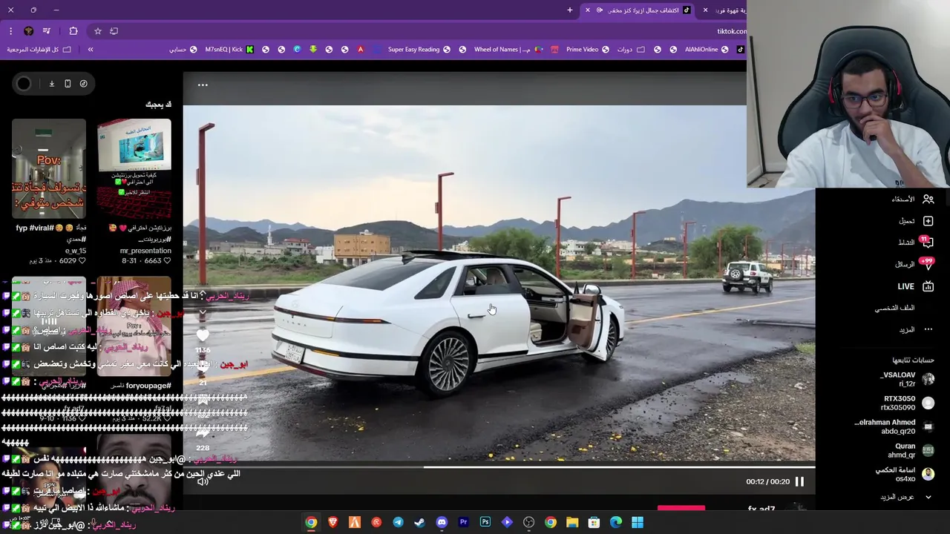
Task: Click the download icon above recommendations
Action: point(51,84)
